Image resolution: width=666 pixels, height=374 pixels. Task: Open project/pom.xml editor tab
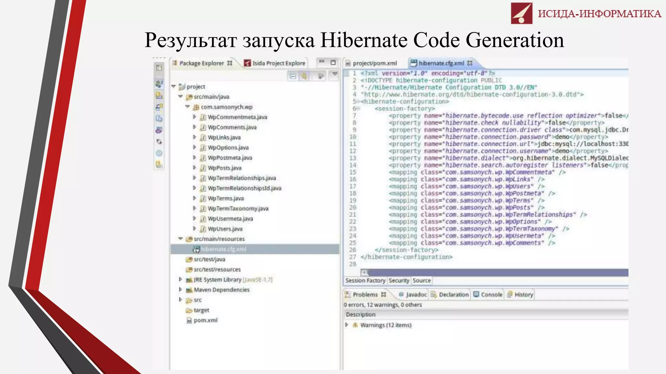click(371, 63)
